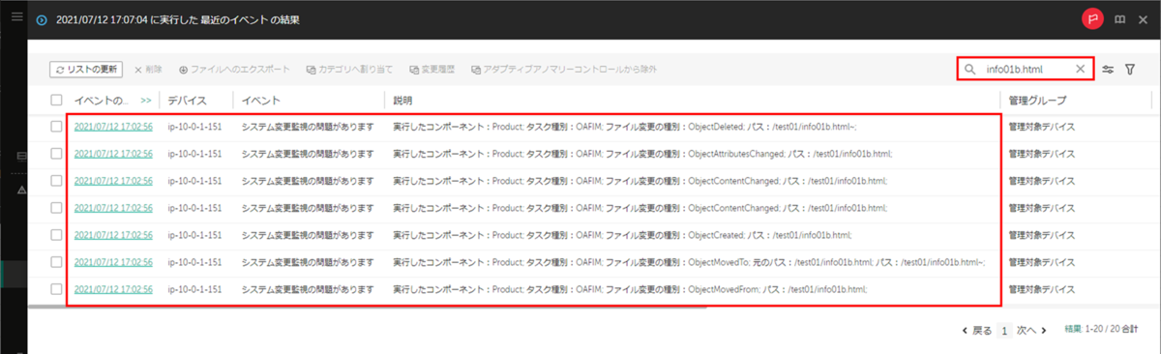Sort by the デバイス column header
Image resolution: width=1161 pixels, height=354 pixels.
(x=187, y=100)
